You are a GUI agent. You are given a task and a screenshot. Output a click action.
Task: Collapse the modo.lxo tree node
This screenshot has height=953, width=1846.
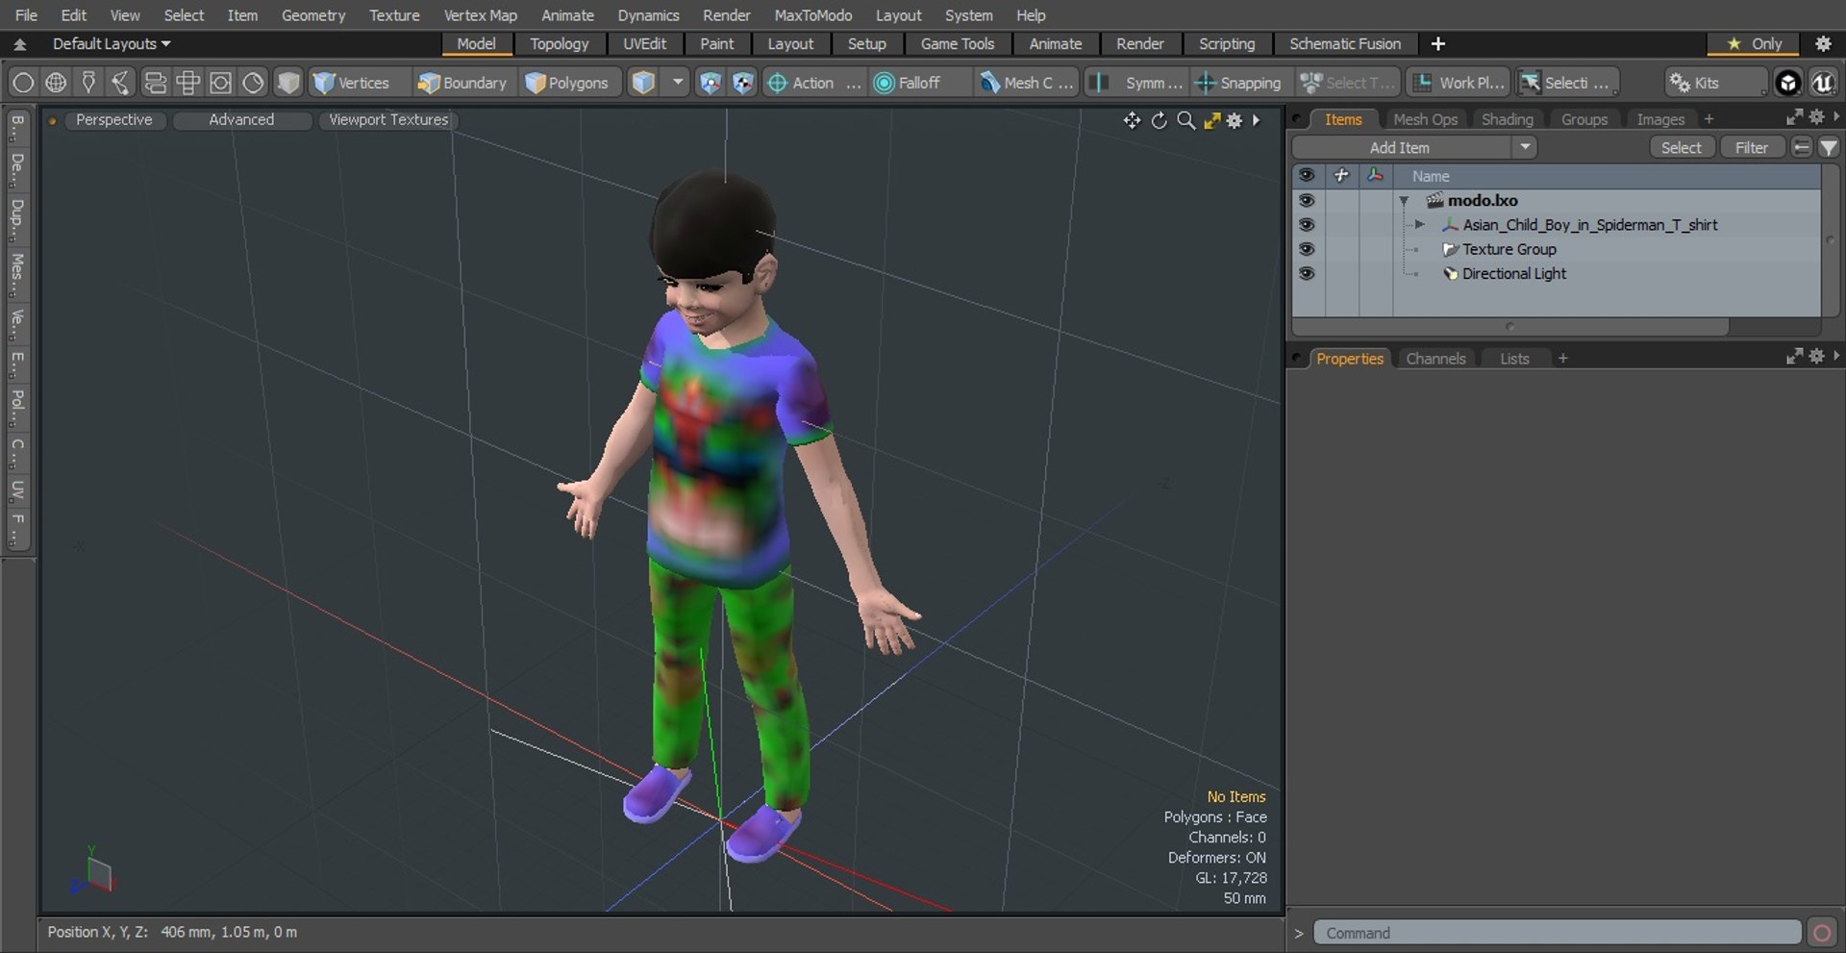(x=1404, y=201)
